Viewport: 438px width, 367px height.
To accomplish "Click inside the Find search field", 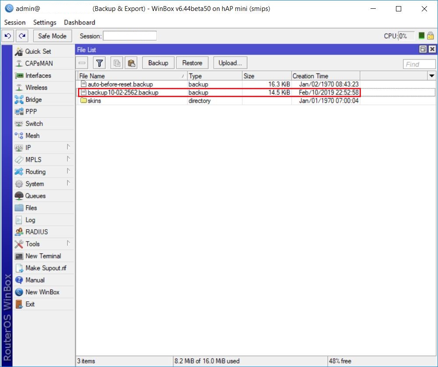I will [x=419, y=64].
